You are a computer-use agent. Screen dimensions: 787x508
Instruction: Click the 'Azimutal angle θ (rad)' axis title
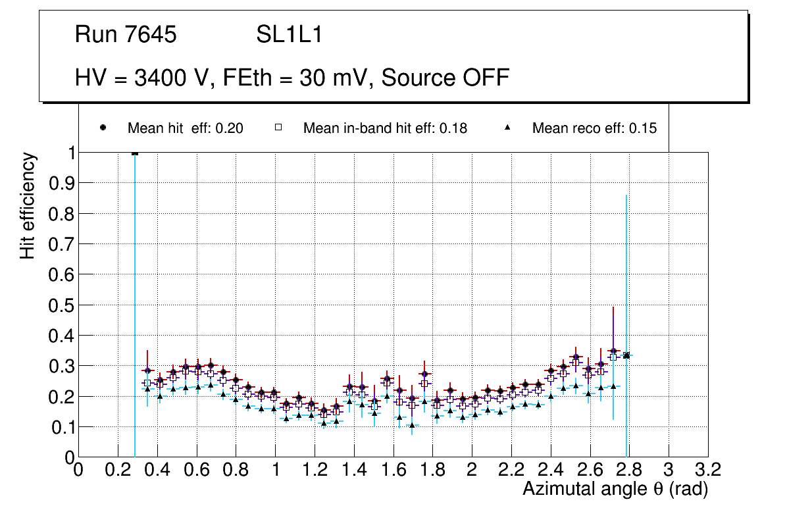click(x=615, y=490)
